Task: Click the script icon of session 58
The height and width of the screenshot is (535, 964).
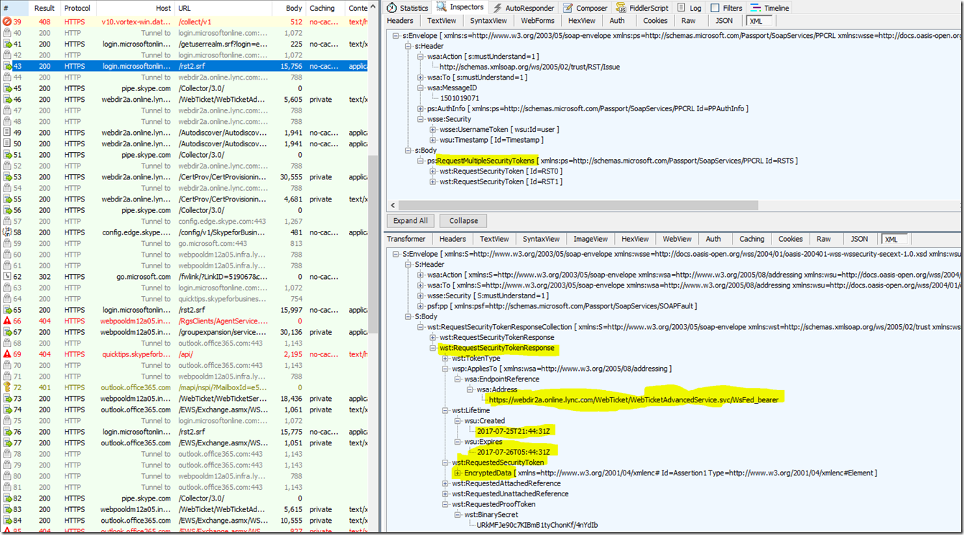Action: click(7, 232)
